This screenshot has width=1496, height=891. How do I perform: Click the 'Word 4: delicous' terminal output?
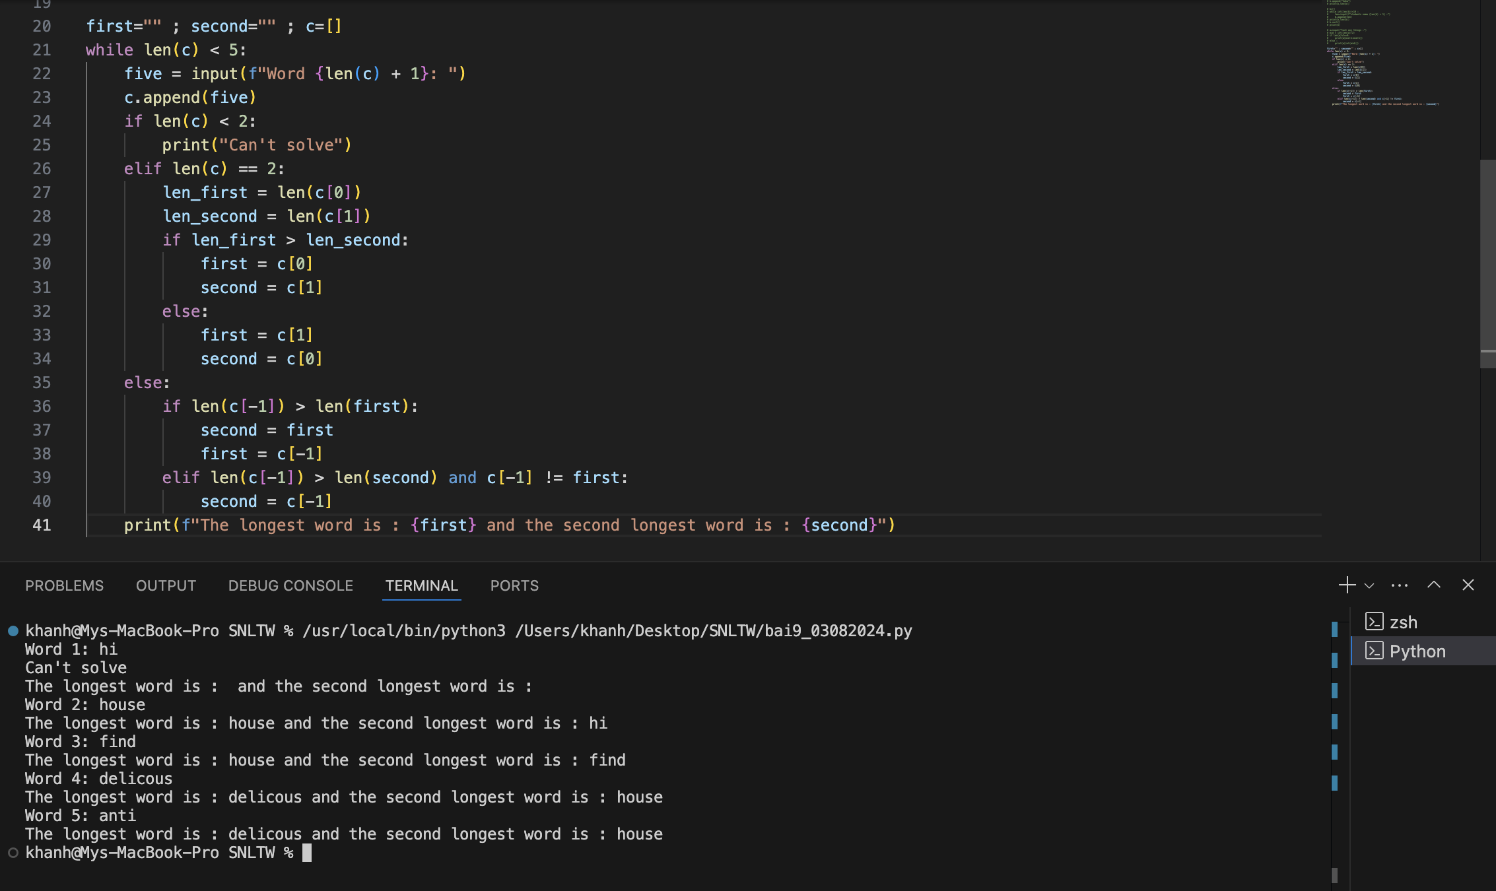click(x=98, y=778)
